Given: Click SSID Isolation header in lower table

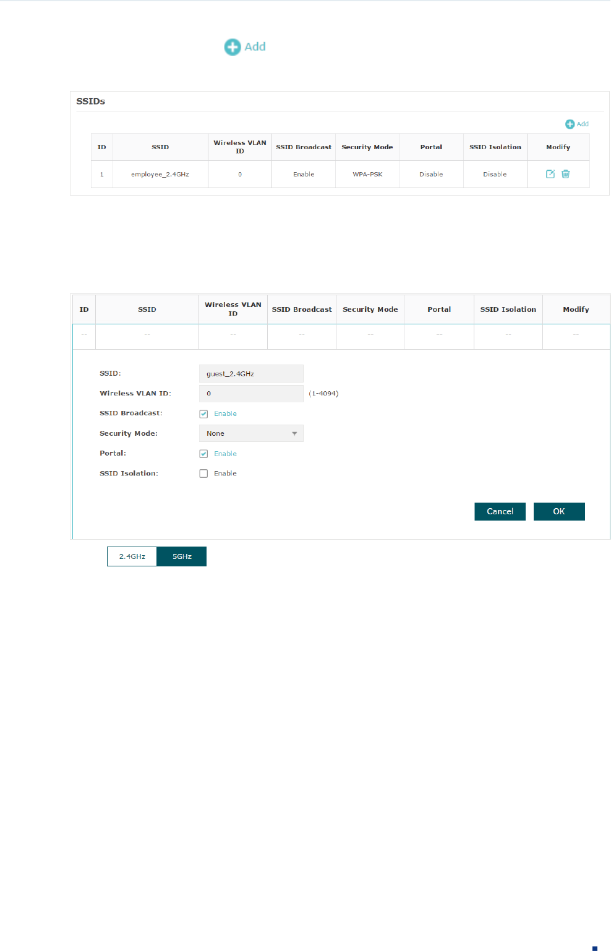Looking at the screenshot, I should 508,309.
